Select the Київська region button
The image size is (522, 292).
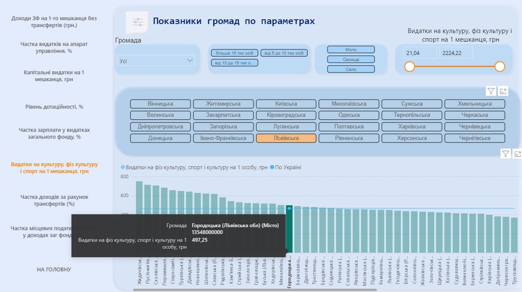click(x=286, y=104)
